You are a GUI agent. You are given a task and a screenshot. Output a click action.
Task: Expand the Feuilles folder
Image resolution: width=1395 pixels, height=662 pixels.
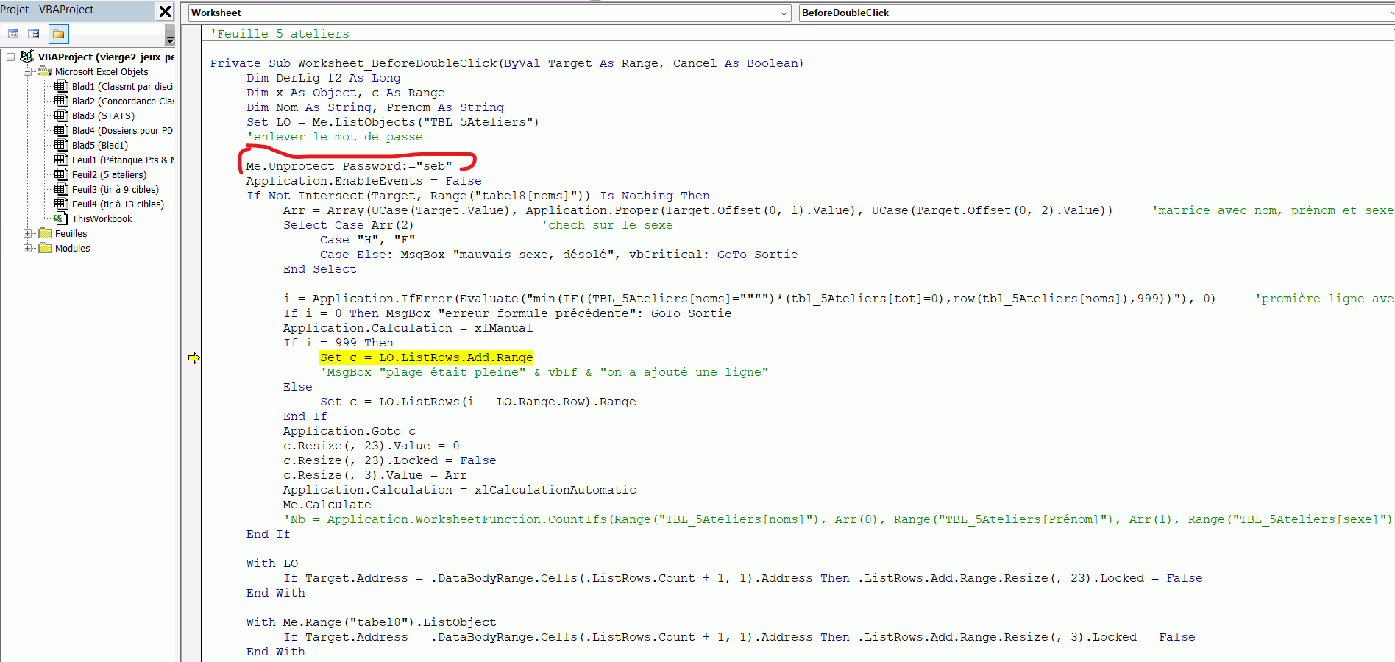[28, 233]
